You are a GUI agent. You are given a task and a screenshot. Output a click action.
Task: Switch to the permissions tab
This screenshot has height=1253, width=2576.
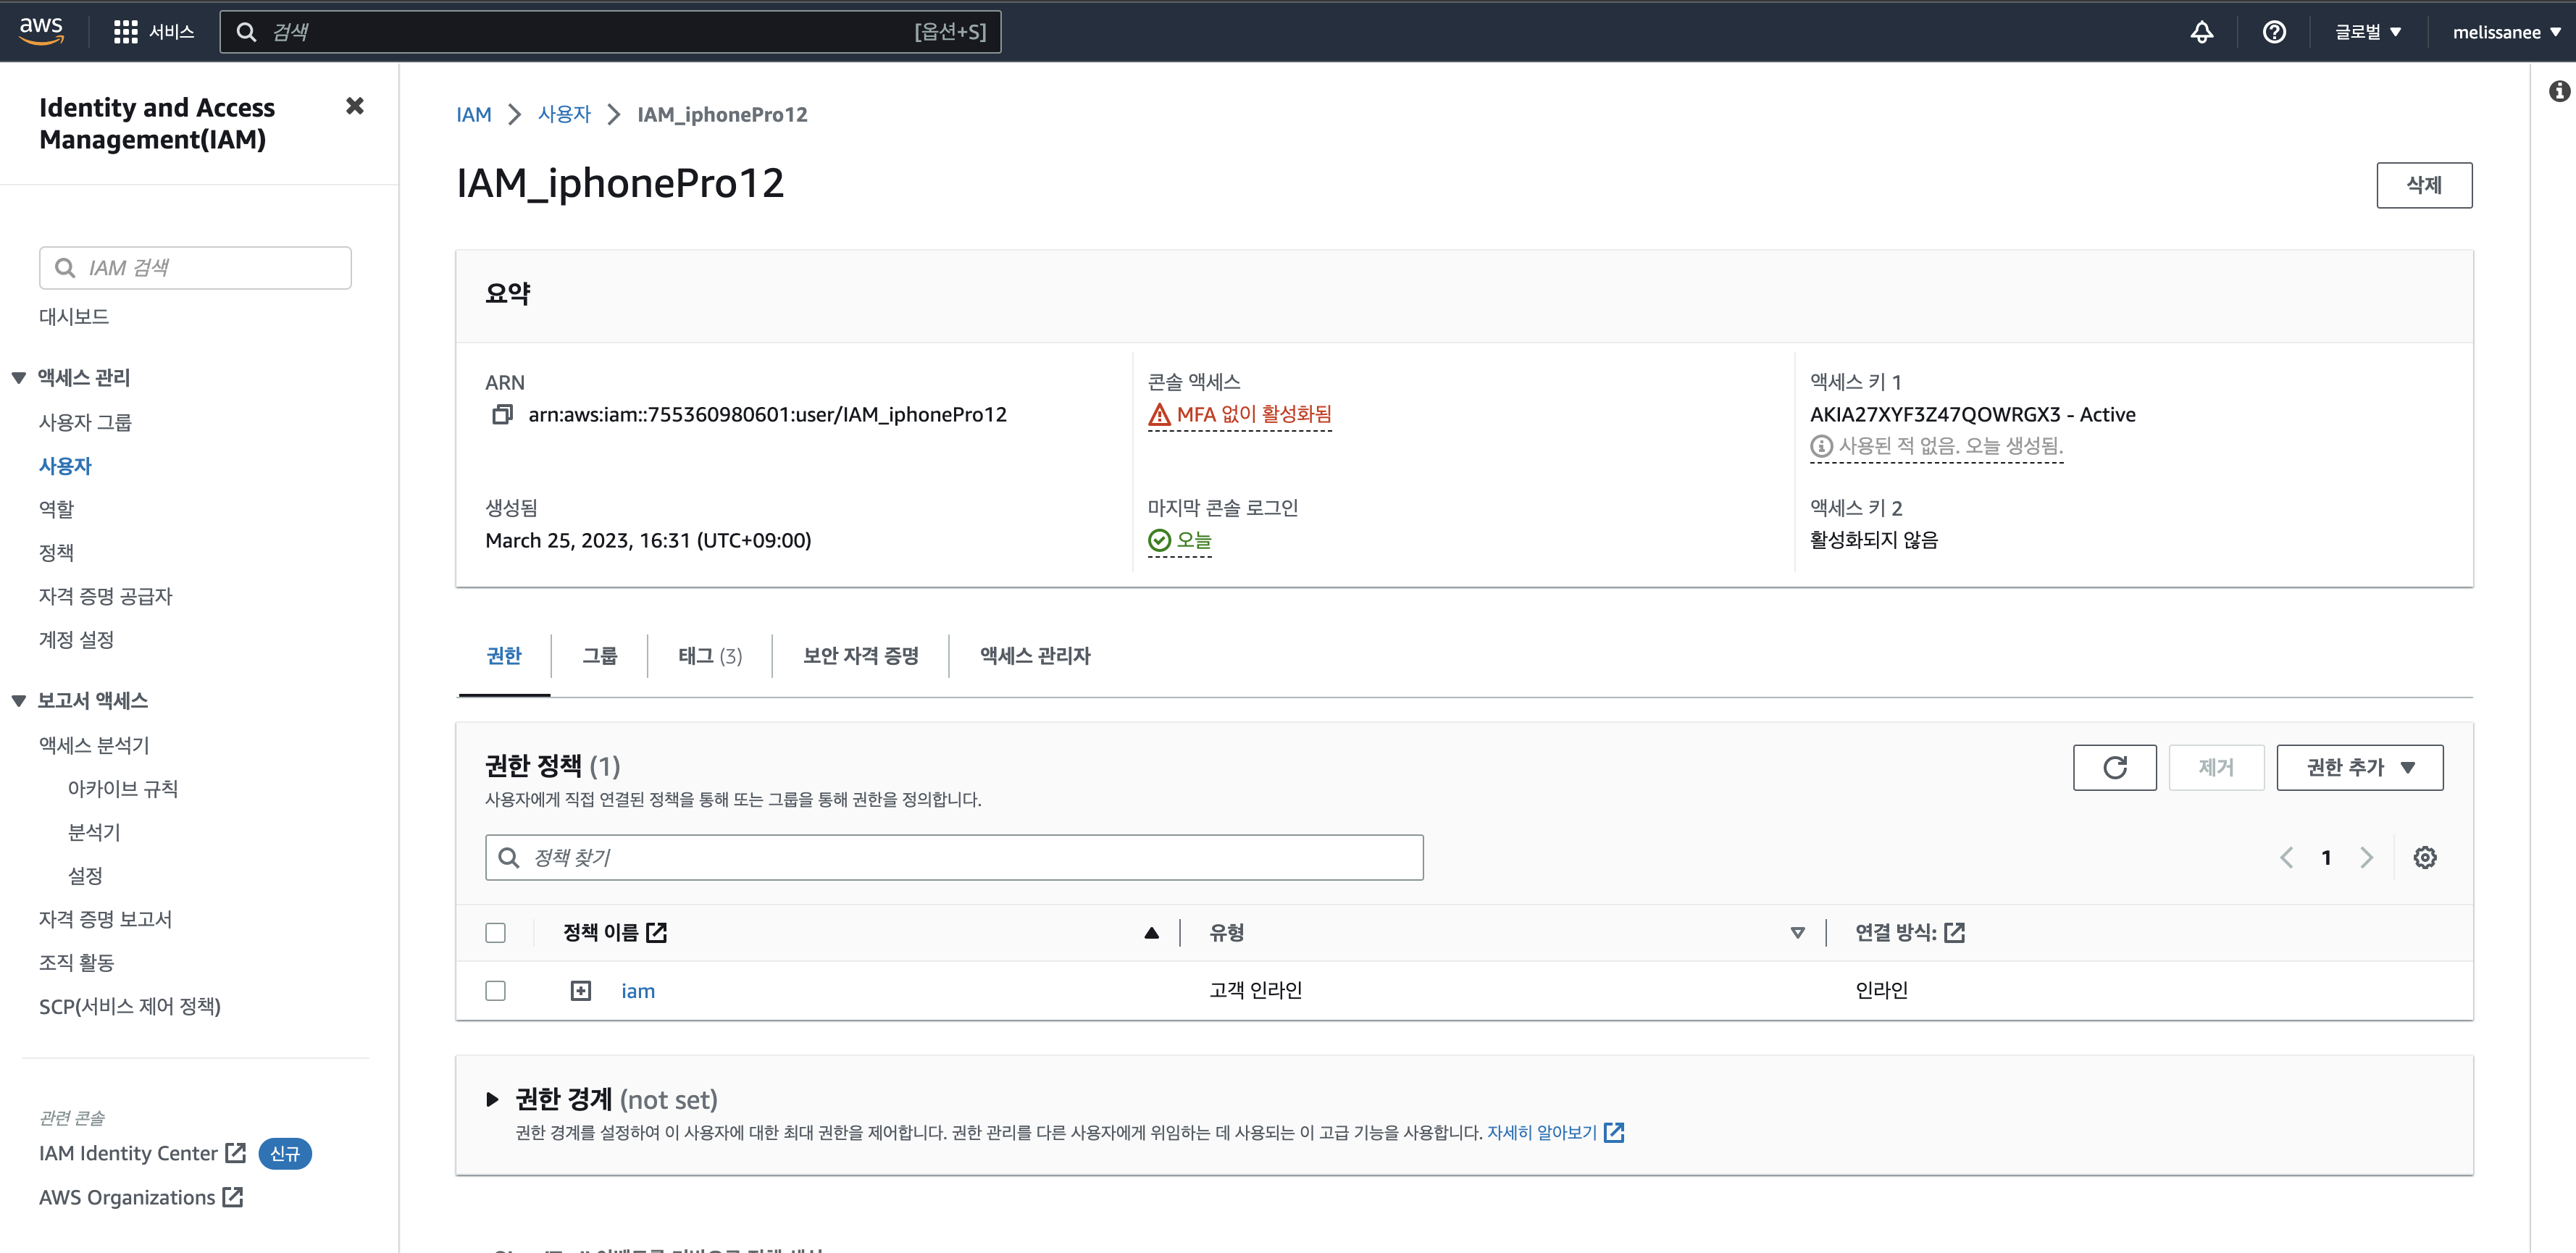pyautogui.click(x=503, y=655)
